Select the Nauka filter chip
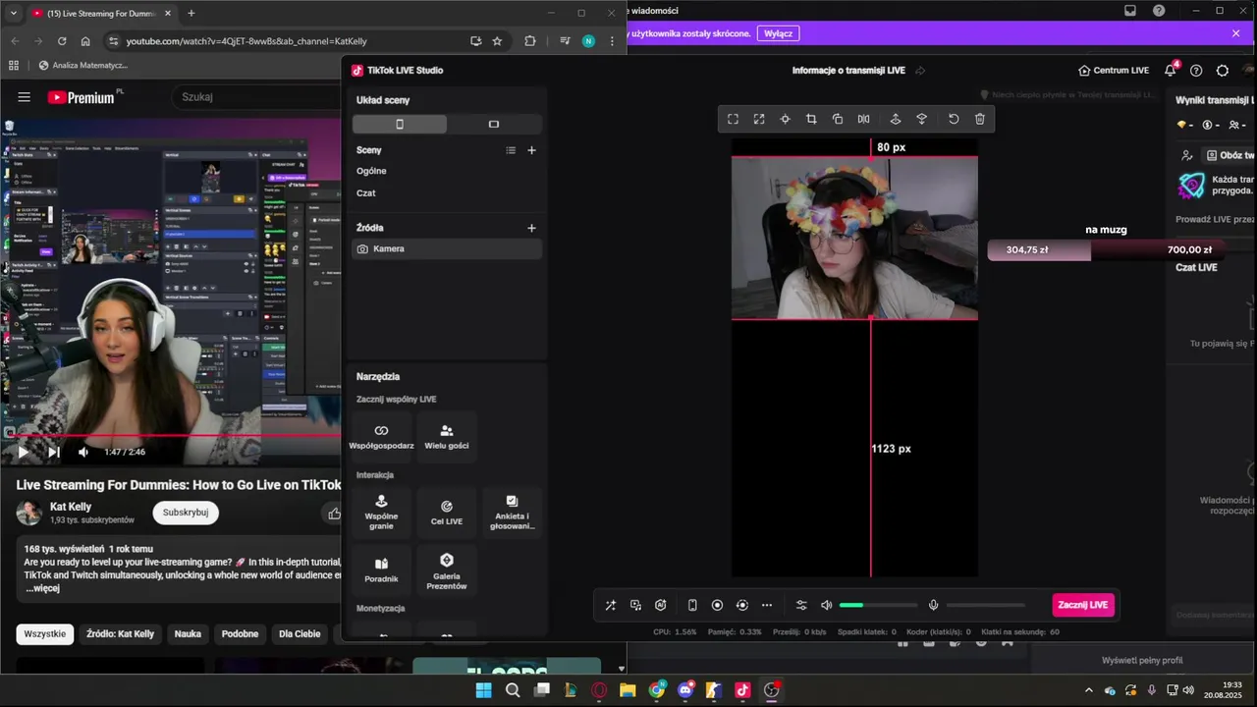The width and height of the screenshot is (1257, 707). pyautogui.click(x=188, y=634)
